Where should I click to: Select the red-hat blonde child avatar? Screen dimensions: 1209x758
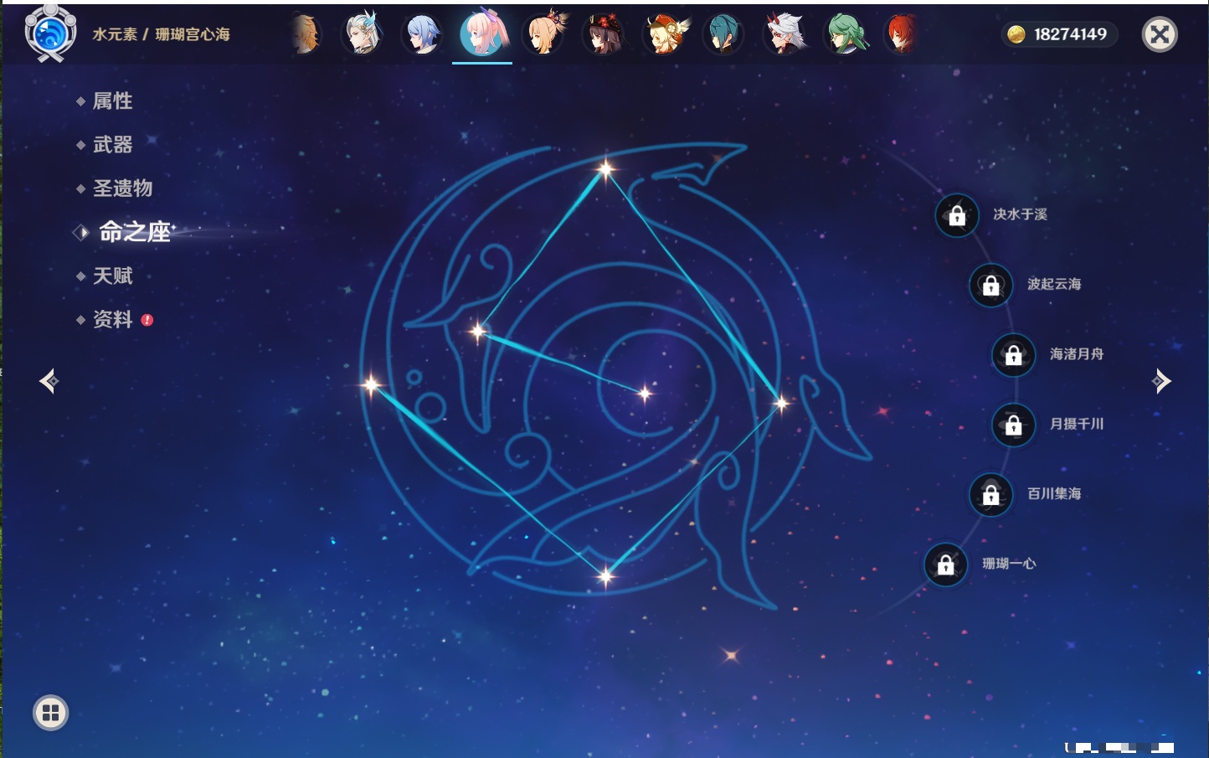point(664,34)
